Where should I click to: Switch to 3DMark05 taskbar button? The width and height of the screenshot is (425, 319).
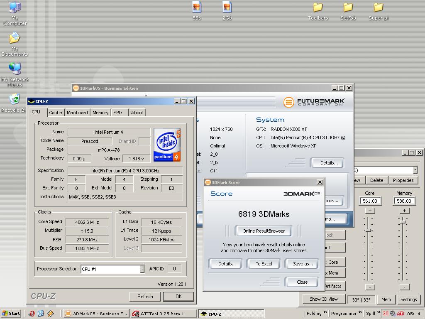[x=96, y=314]
